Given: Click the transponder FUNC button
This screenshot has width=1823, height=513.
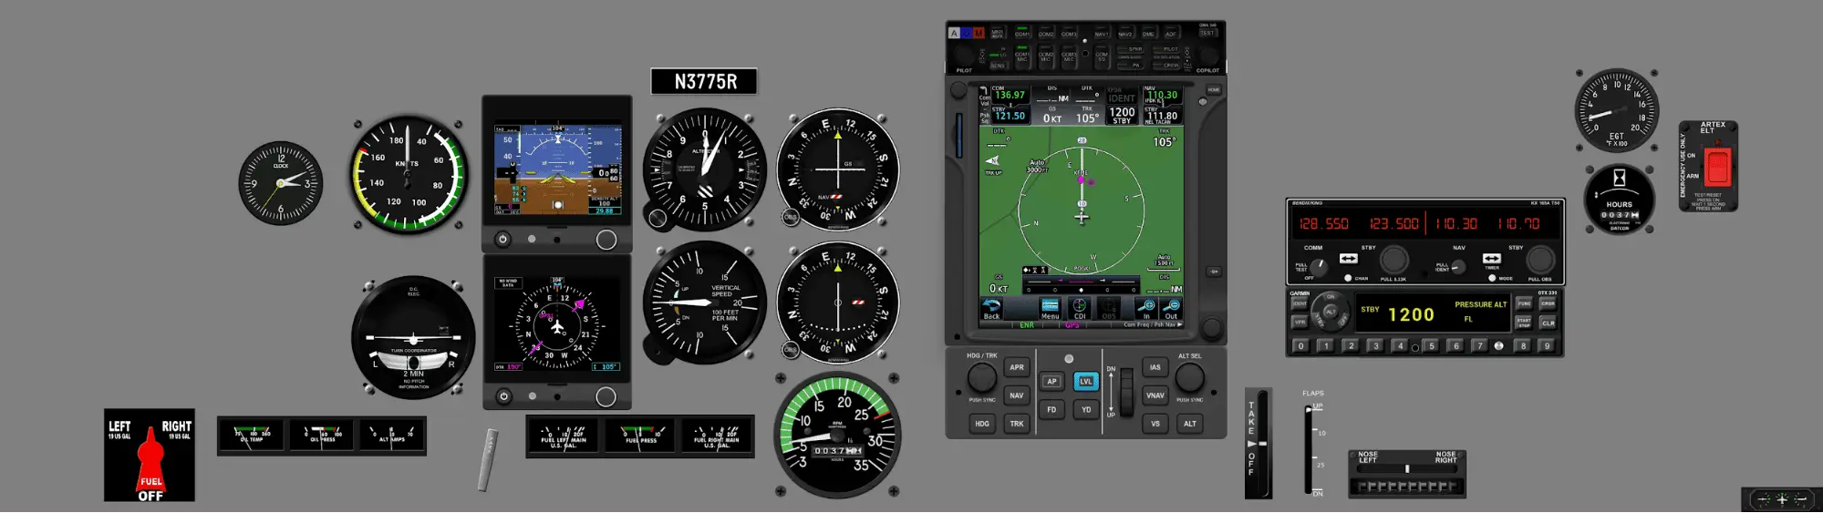Looking at the screenshot, I should (1524, 303).
